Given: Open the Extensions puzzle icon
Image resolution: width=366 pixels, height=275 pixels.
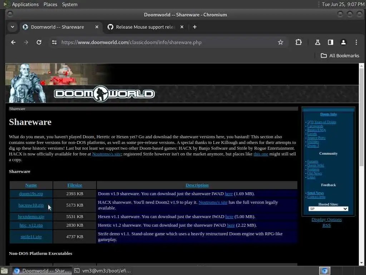Looking at the screenshot, I should [x=298, y=42].
